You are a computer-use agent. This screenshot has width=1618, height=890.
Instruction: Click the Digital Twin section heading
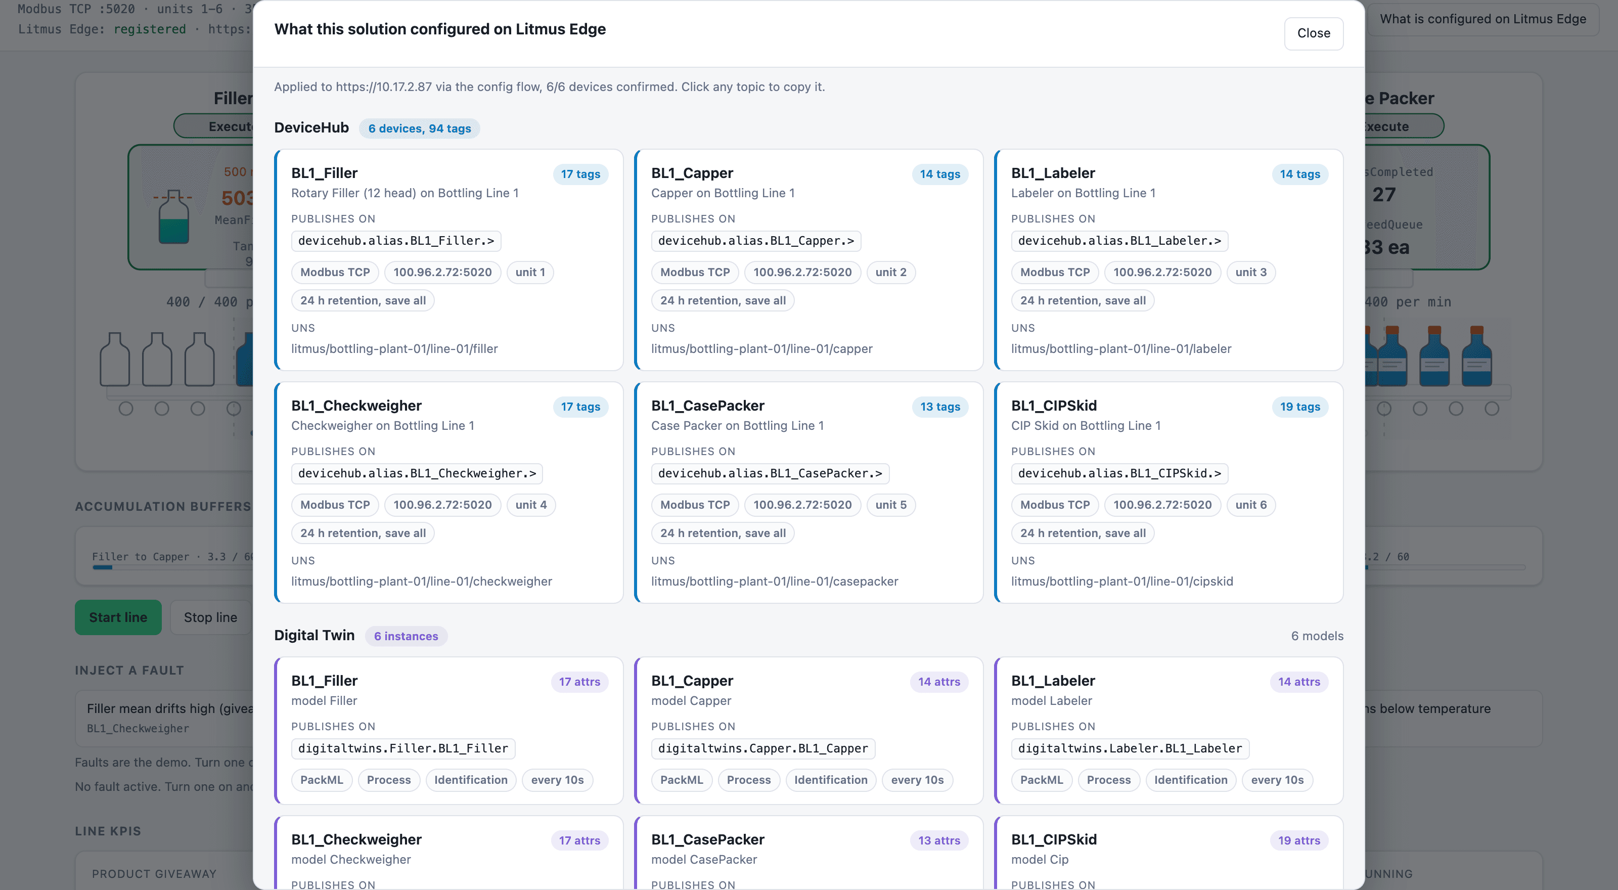(x=314, y=636)
